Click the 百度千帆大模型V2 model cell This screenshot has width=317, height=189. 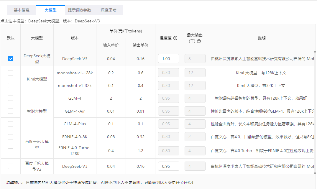coord(37,166)
